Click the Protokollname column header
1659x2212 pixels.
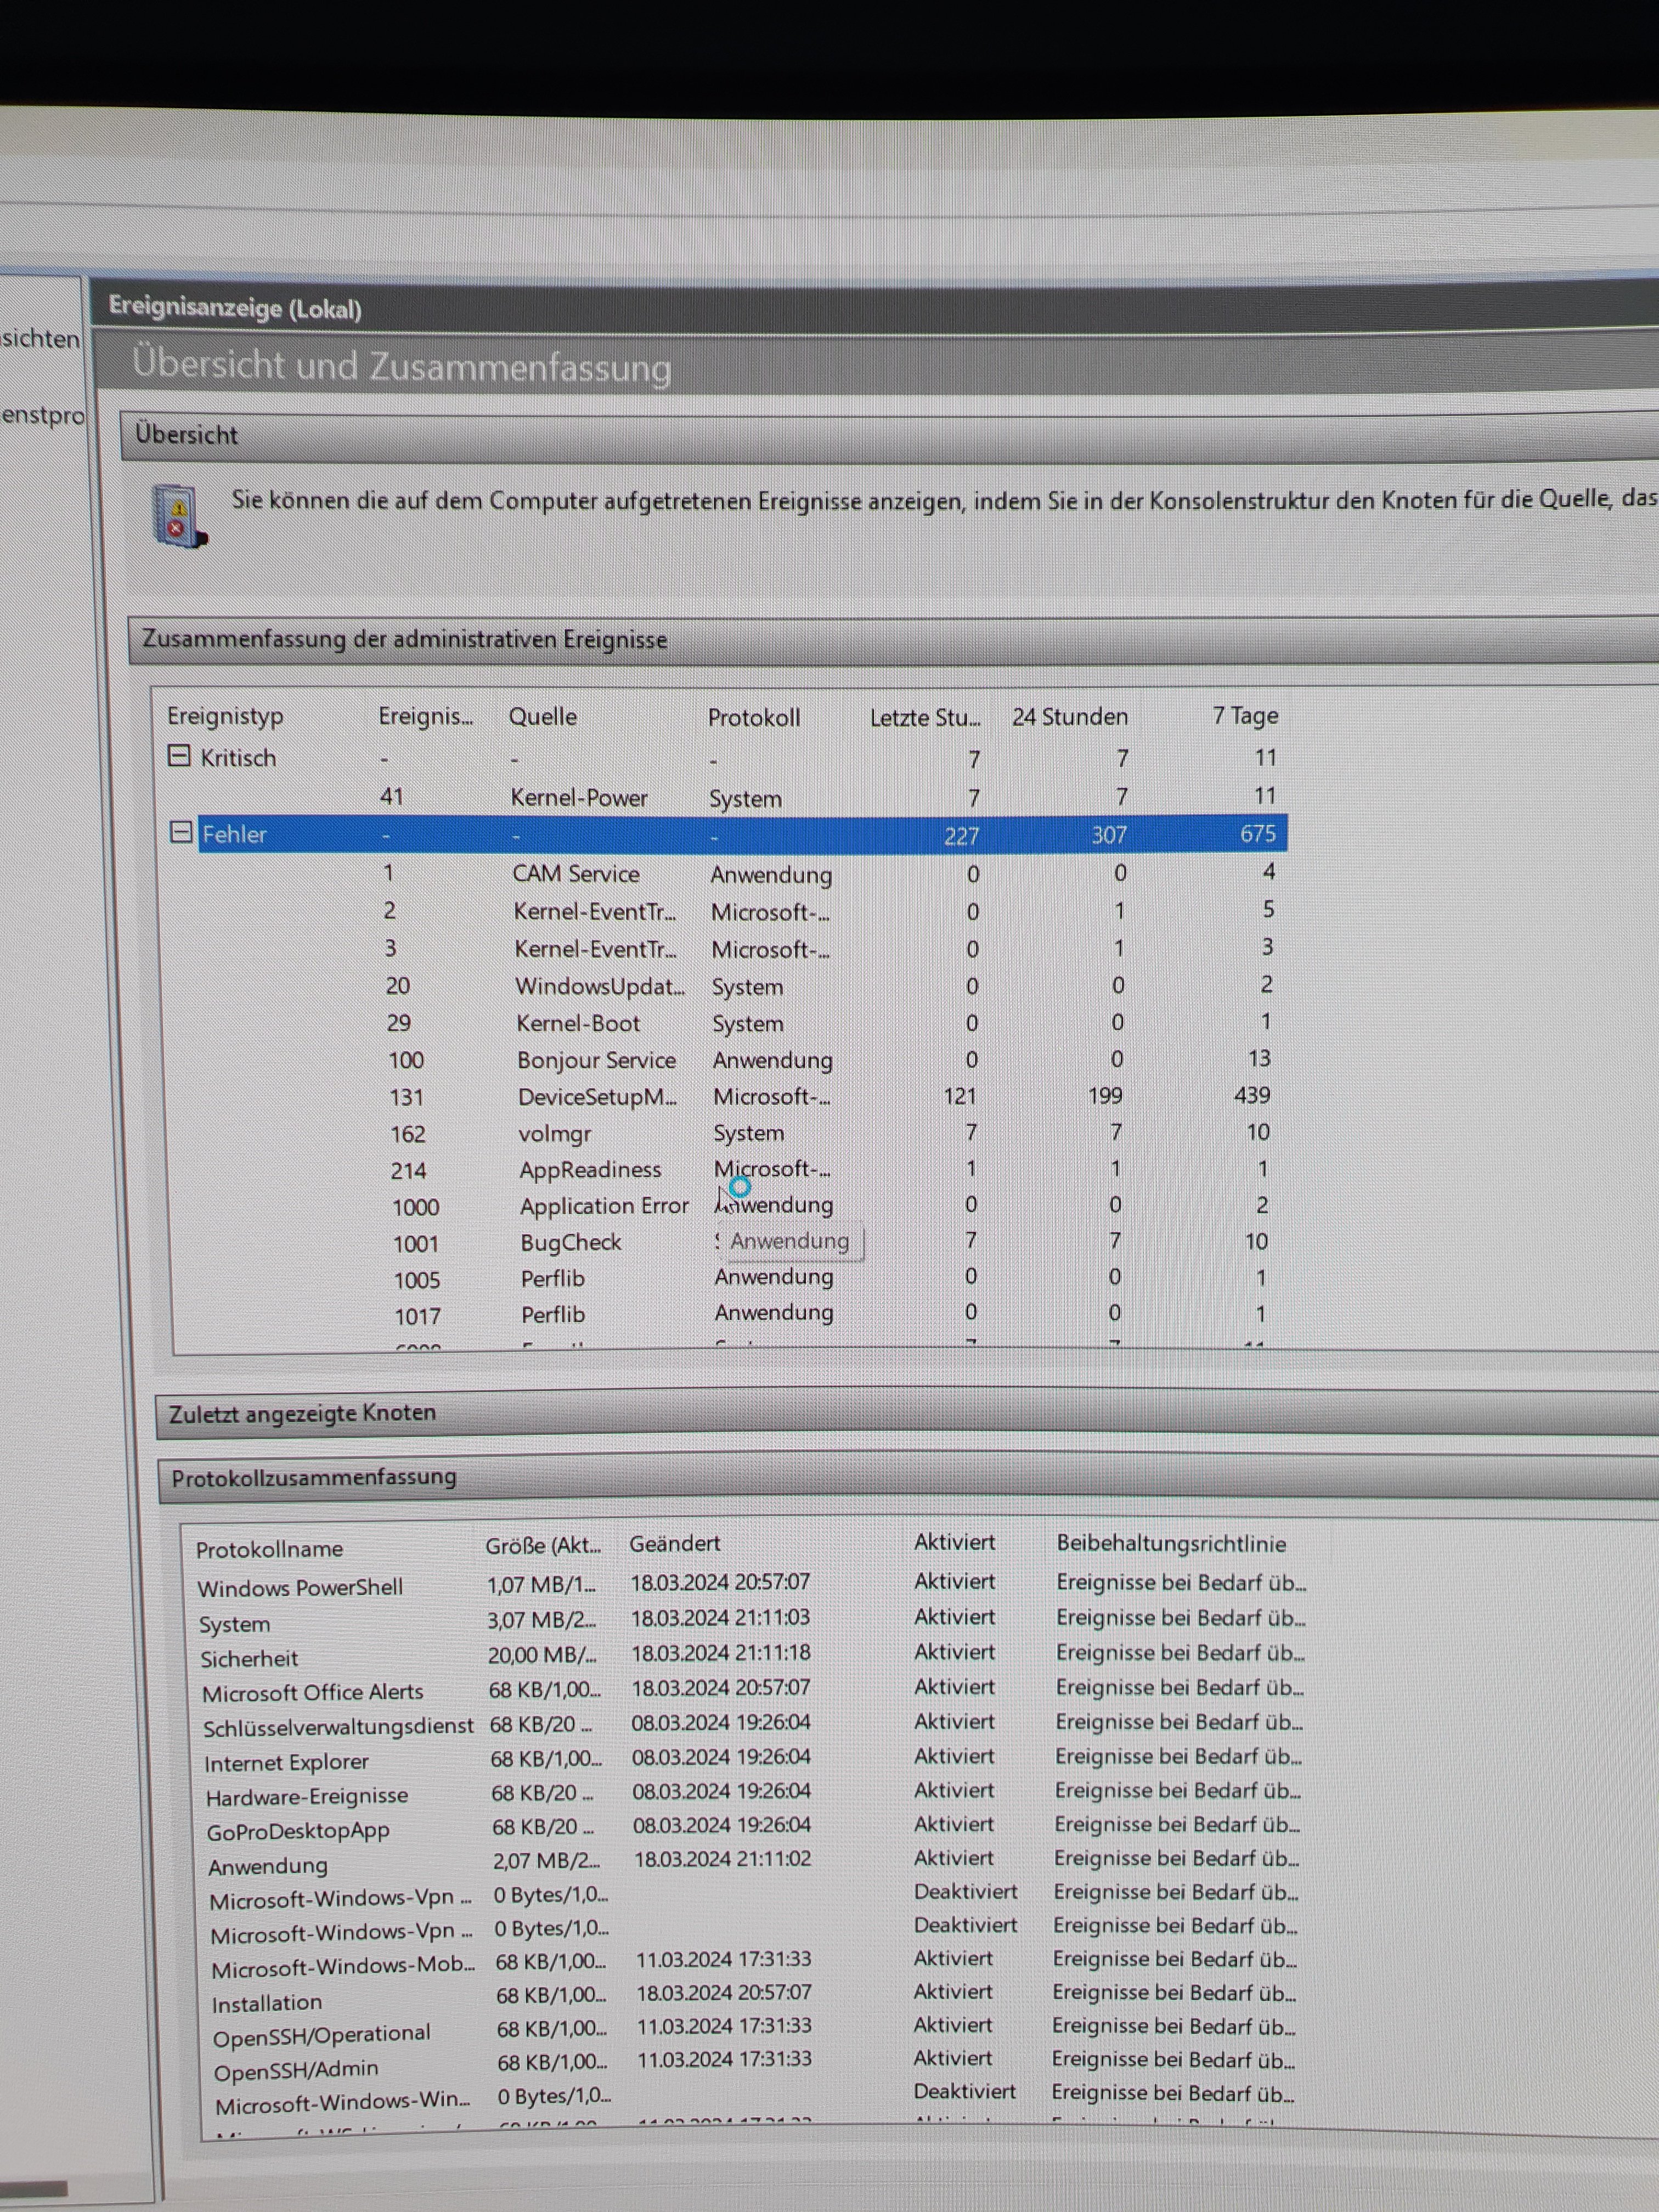pos(269,1549)
